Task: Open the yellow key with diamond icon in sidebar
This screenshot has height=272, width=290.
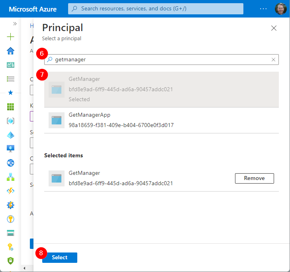Action: coord(10,247)
